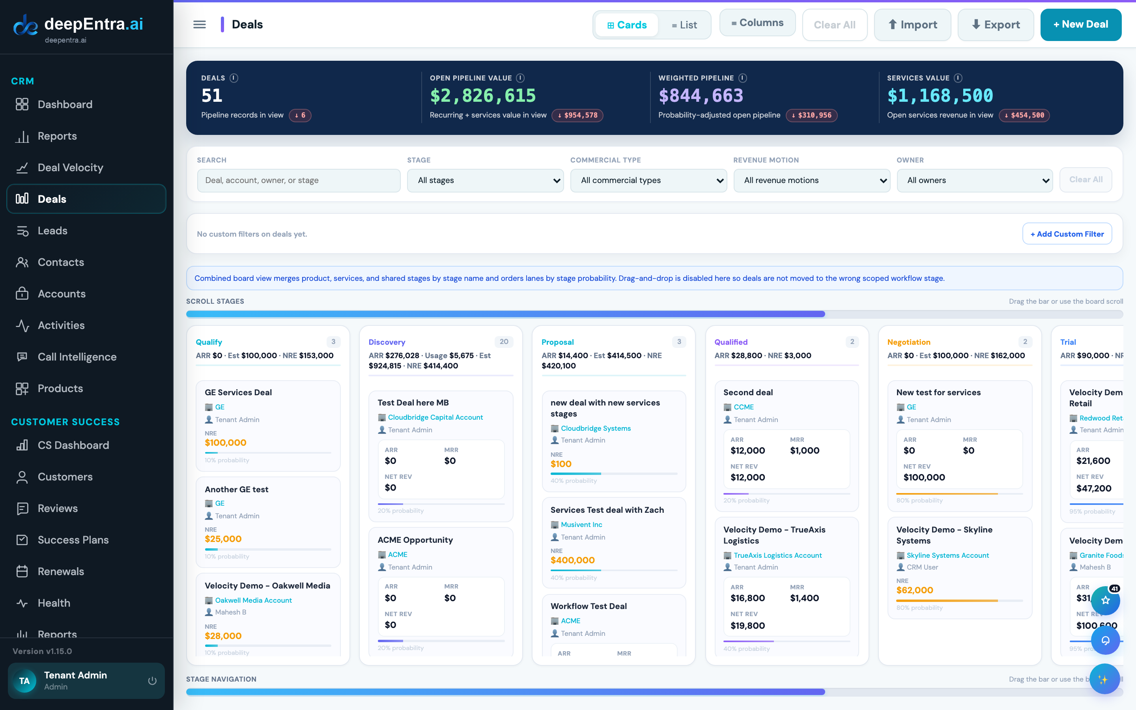Viewport: 1136px width, 710px height.
Task: Open Activities in the sidebar
Action: [x=86, y=325]
